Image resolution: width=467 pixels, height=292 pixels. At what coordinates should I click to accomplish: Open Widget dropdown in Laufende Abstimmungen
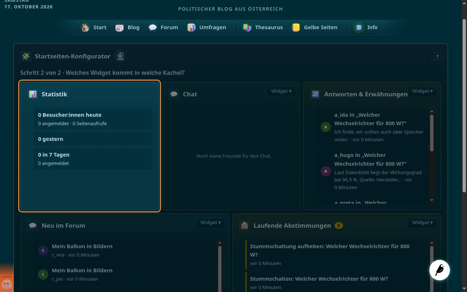422,223
